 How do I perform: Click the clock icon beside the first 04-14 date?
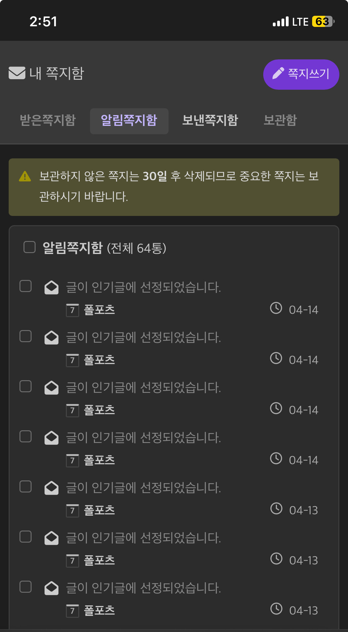click(276, 308)
